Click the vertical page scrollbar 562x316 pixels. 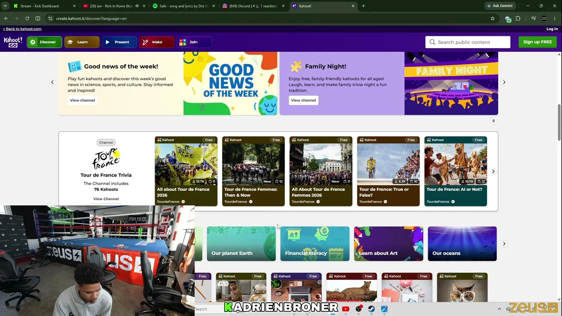pyautogui.click(x=559, y=123)
